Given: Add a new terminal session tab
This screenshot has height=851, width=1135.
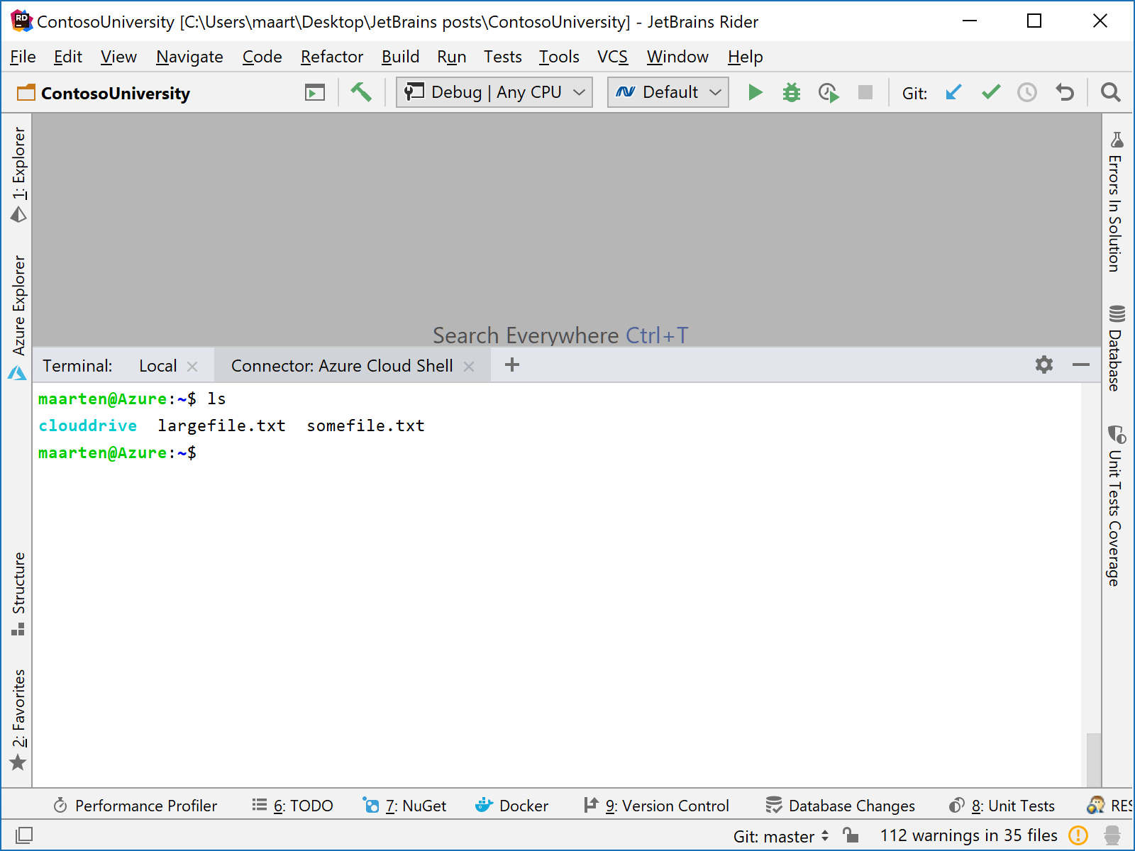Looking at the screenshot, I should click(x=512, y=365).
